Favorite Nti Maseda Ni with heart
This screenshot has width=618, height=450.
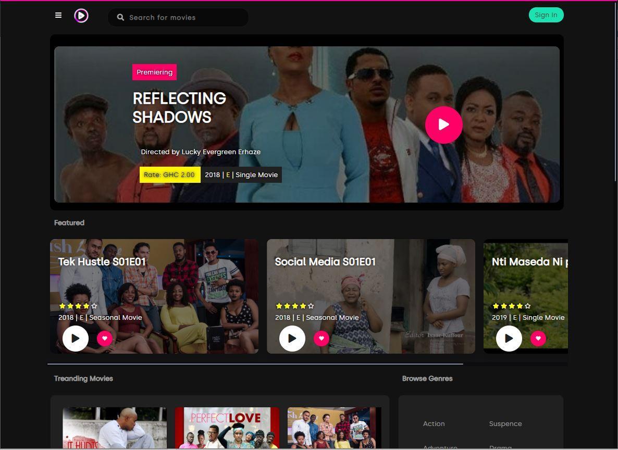538,338
